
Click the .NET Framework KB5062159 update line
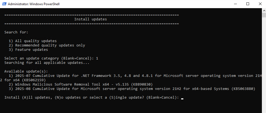[131, 78]
